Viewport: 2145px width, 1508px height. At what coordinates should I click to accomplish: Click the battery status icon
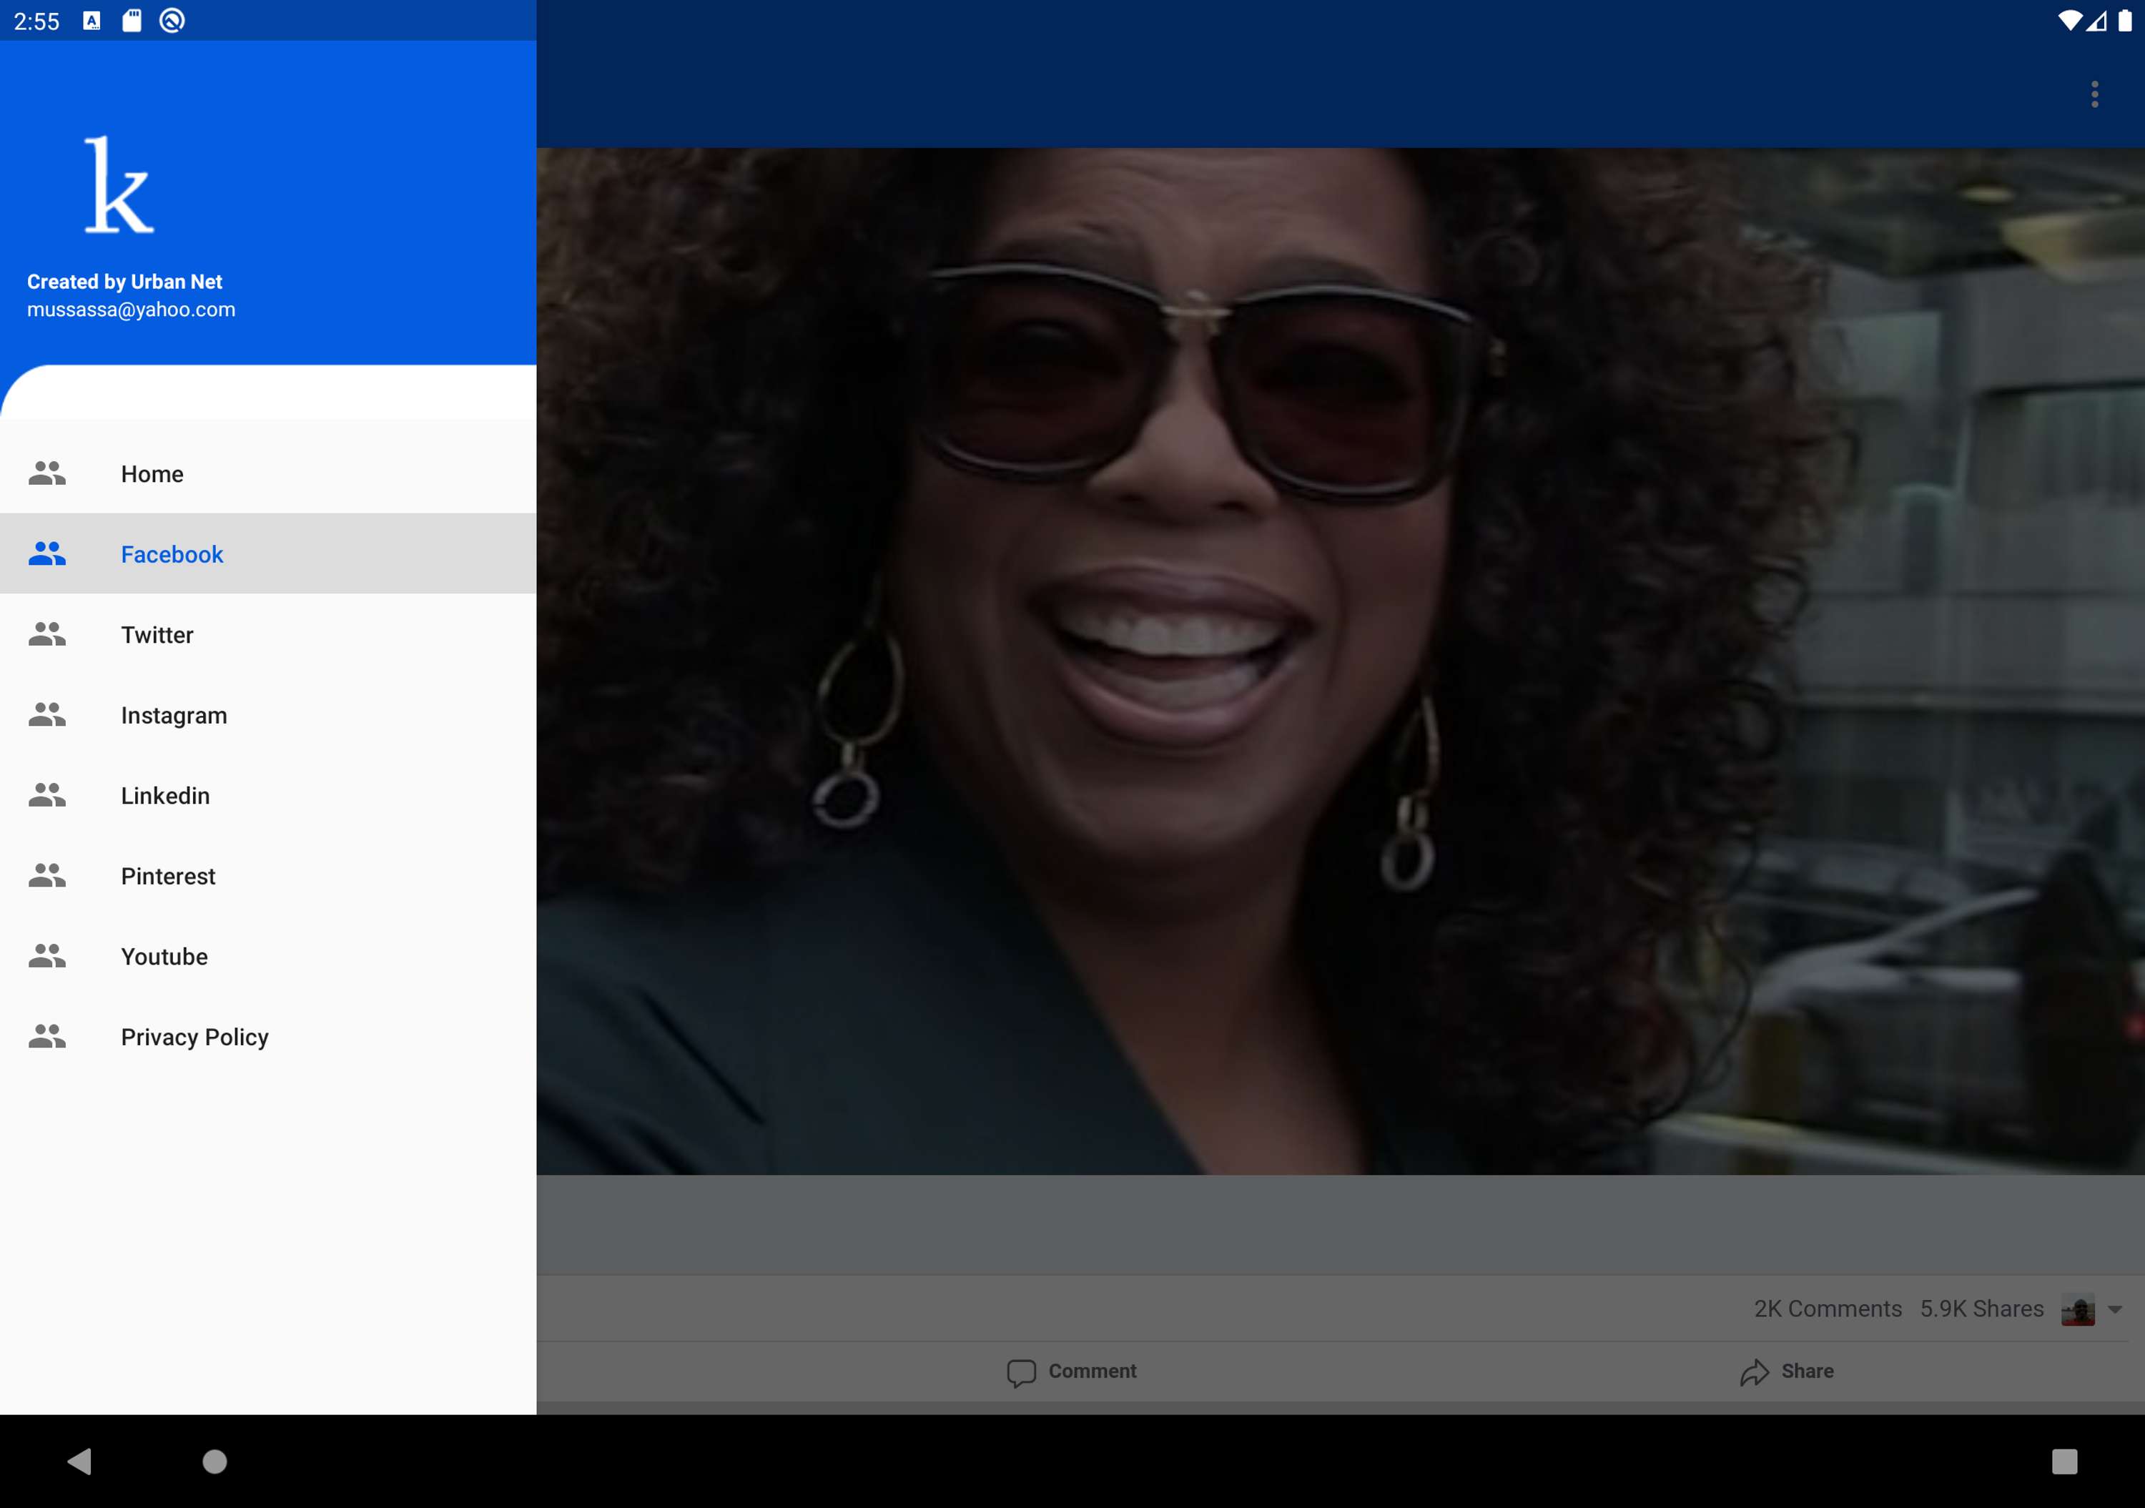pos(2124,21)
